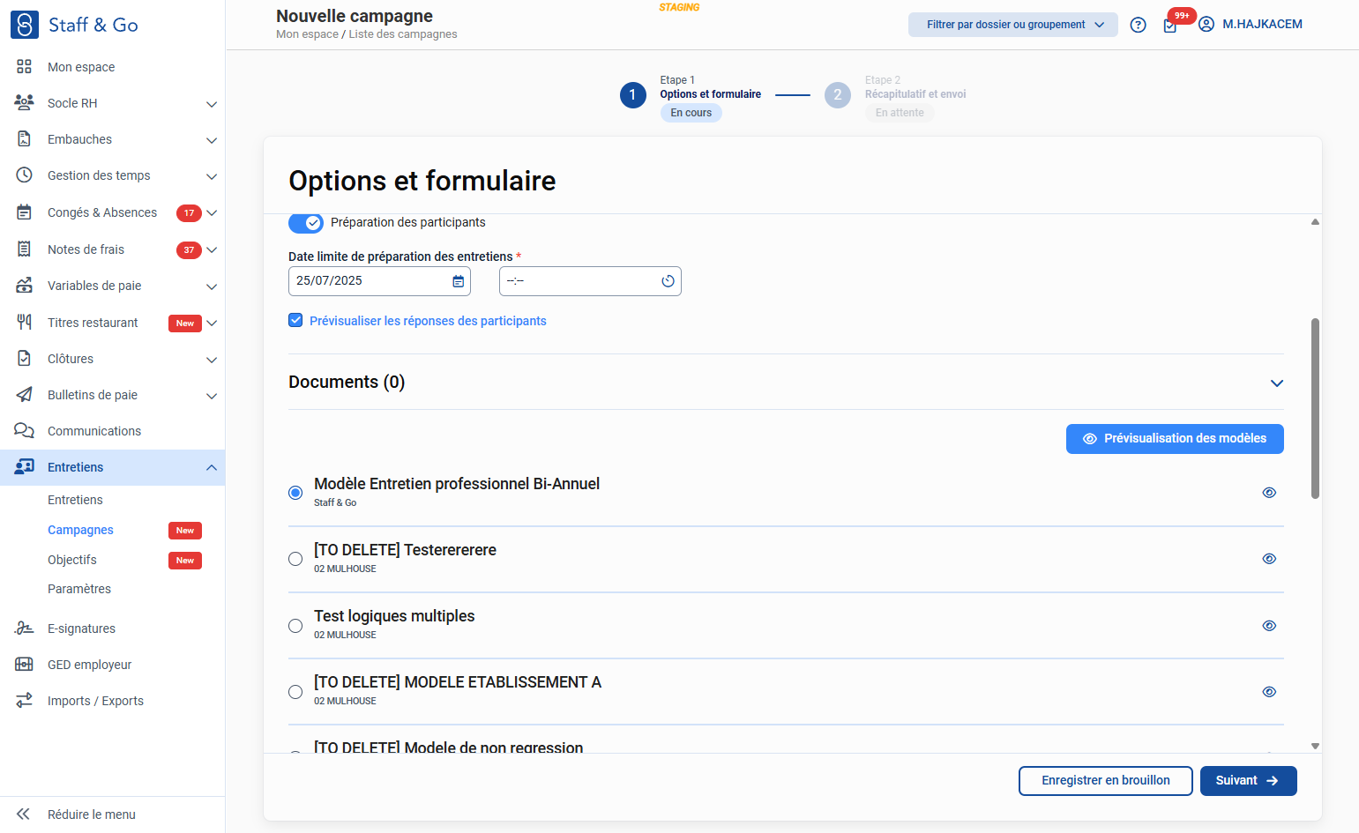This screenshot has height=833, width=1359.
Task: Click Enregistrer en brouillon button
Action: [1106, 781]
